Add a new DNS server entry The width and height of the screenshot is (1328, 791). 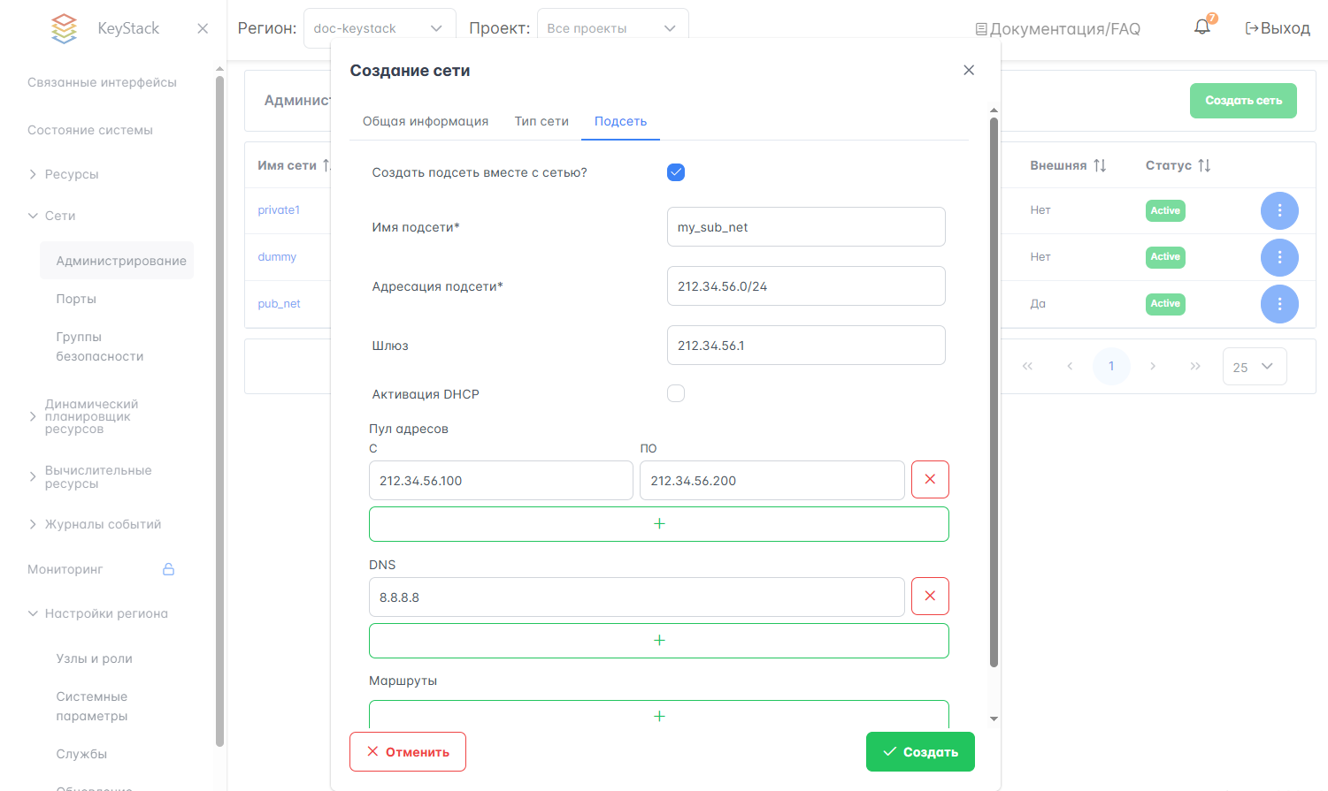[658, 641]
